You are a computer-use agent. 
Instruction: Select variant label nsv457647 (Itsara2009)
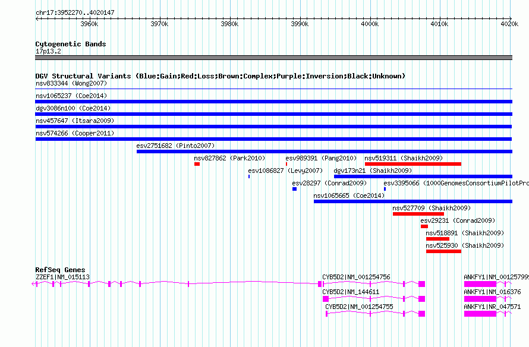point(75,121)
